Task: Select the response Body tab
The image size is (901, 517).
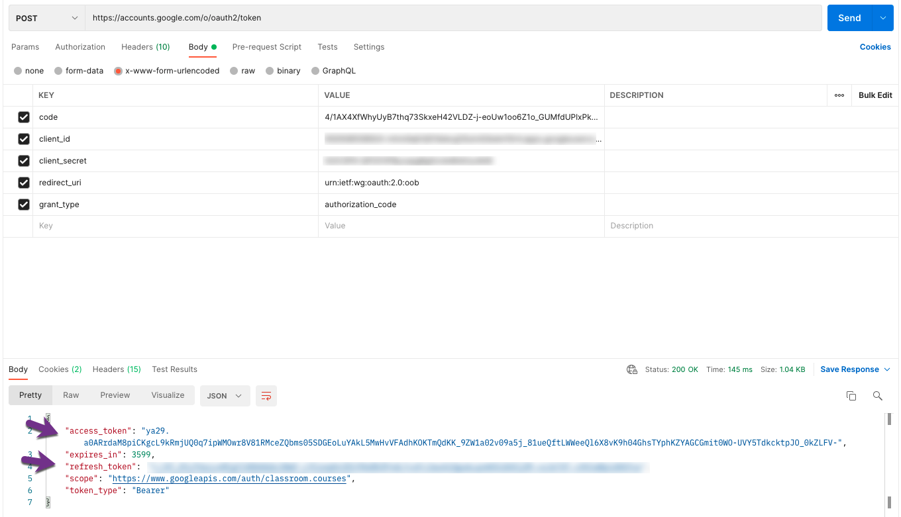Action: (19, 369)
